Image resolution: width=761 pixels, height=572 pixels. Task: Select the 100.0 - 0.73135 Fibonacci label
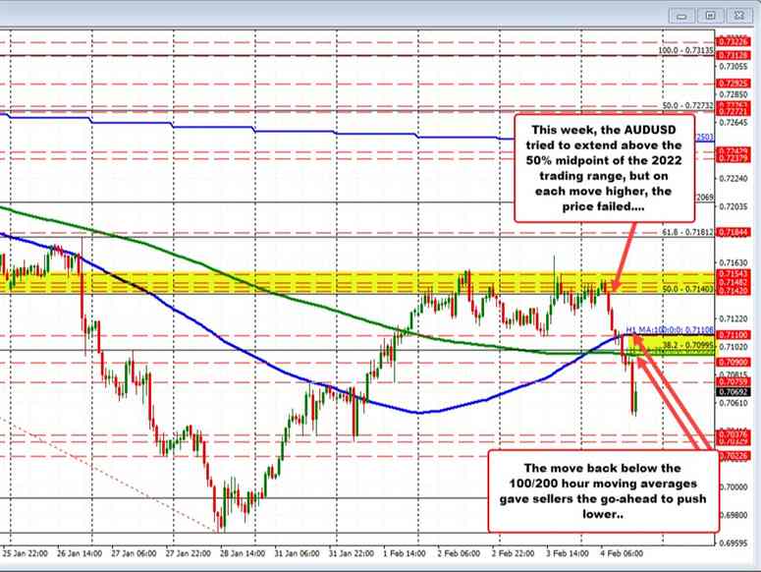click(x=685, y=50)
